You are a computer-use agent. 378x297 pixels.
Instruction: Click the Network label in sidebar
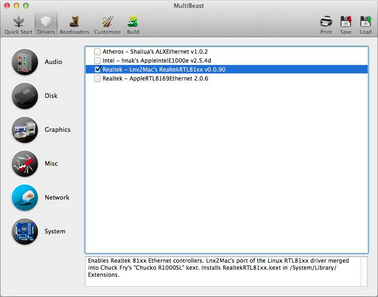tap(57, 197)
